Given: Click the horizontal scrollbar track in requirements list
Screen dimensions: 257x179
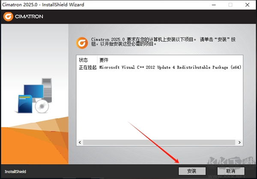Looking at the screenshot, I should tap(159, 142).
